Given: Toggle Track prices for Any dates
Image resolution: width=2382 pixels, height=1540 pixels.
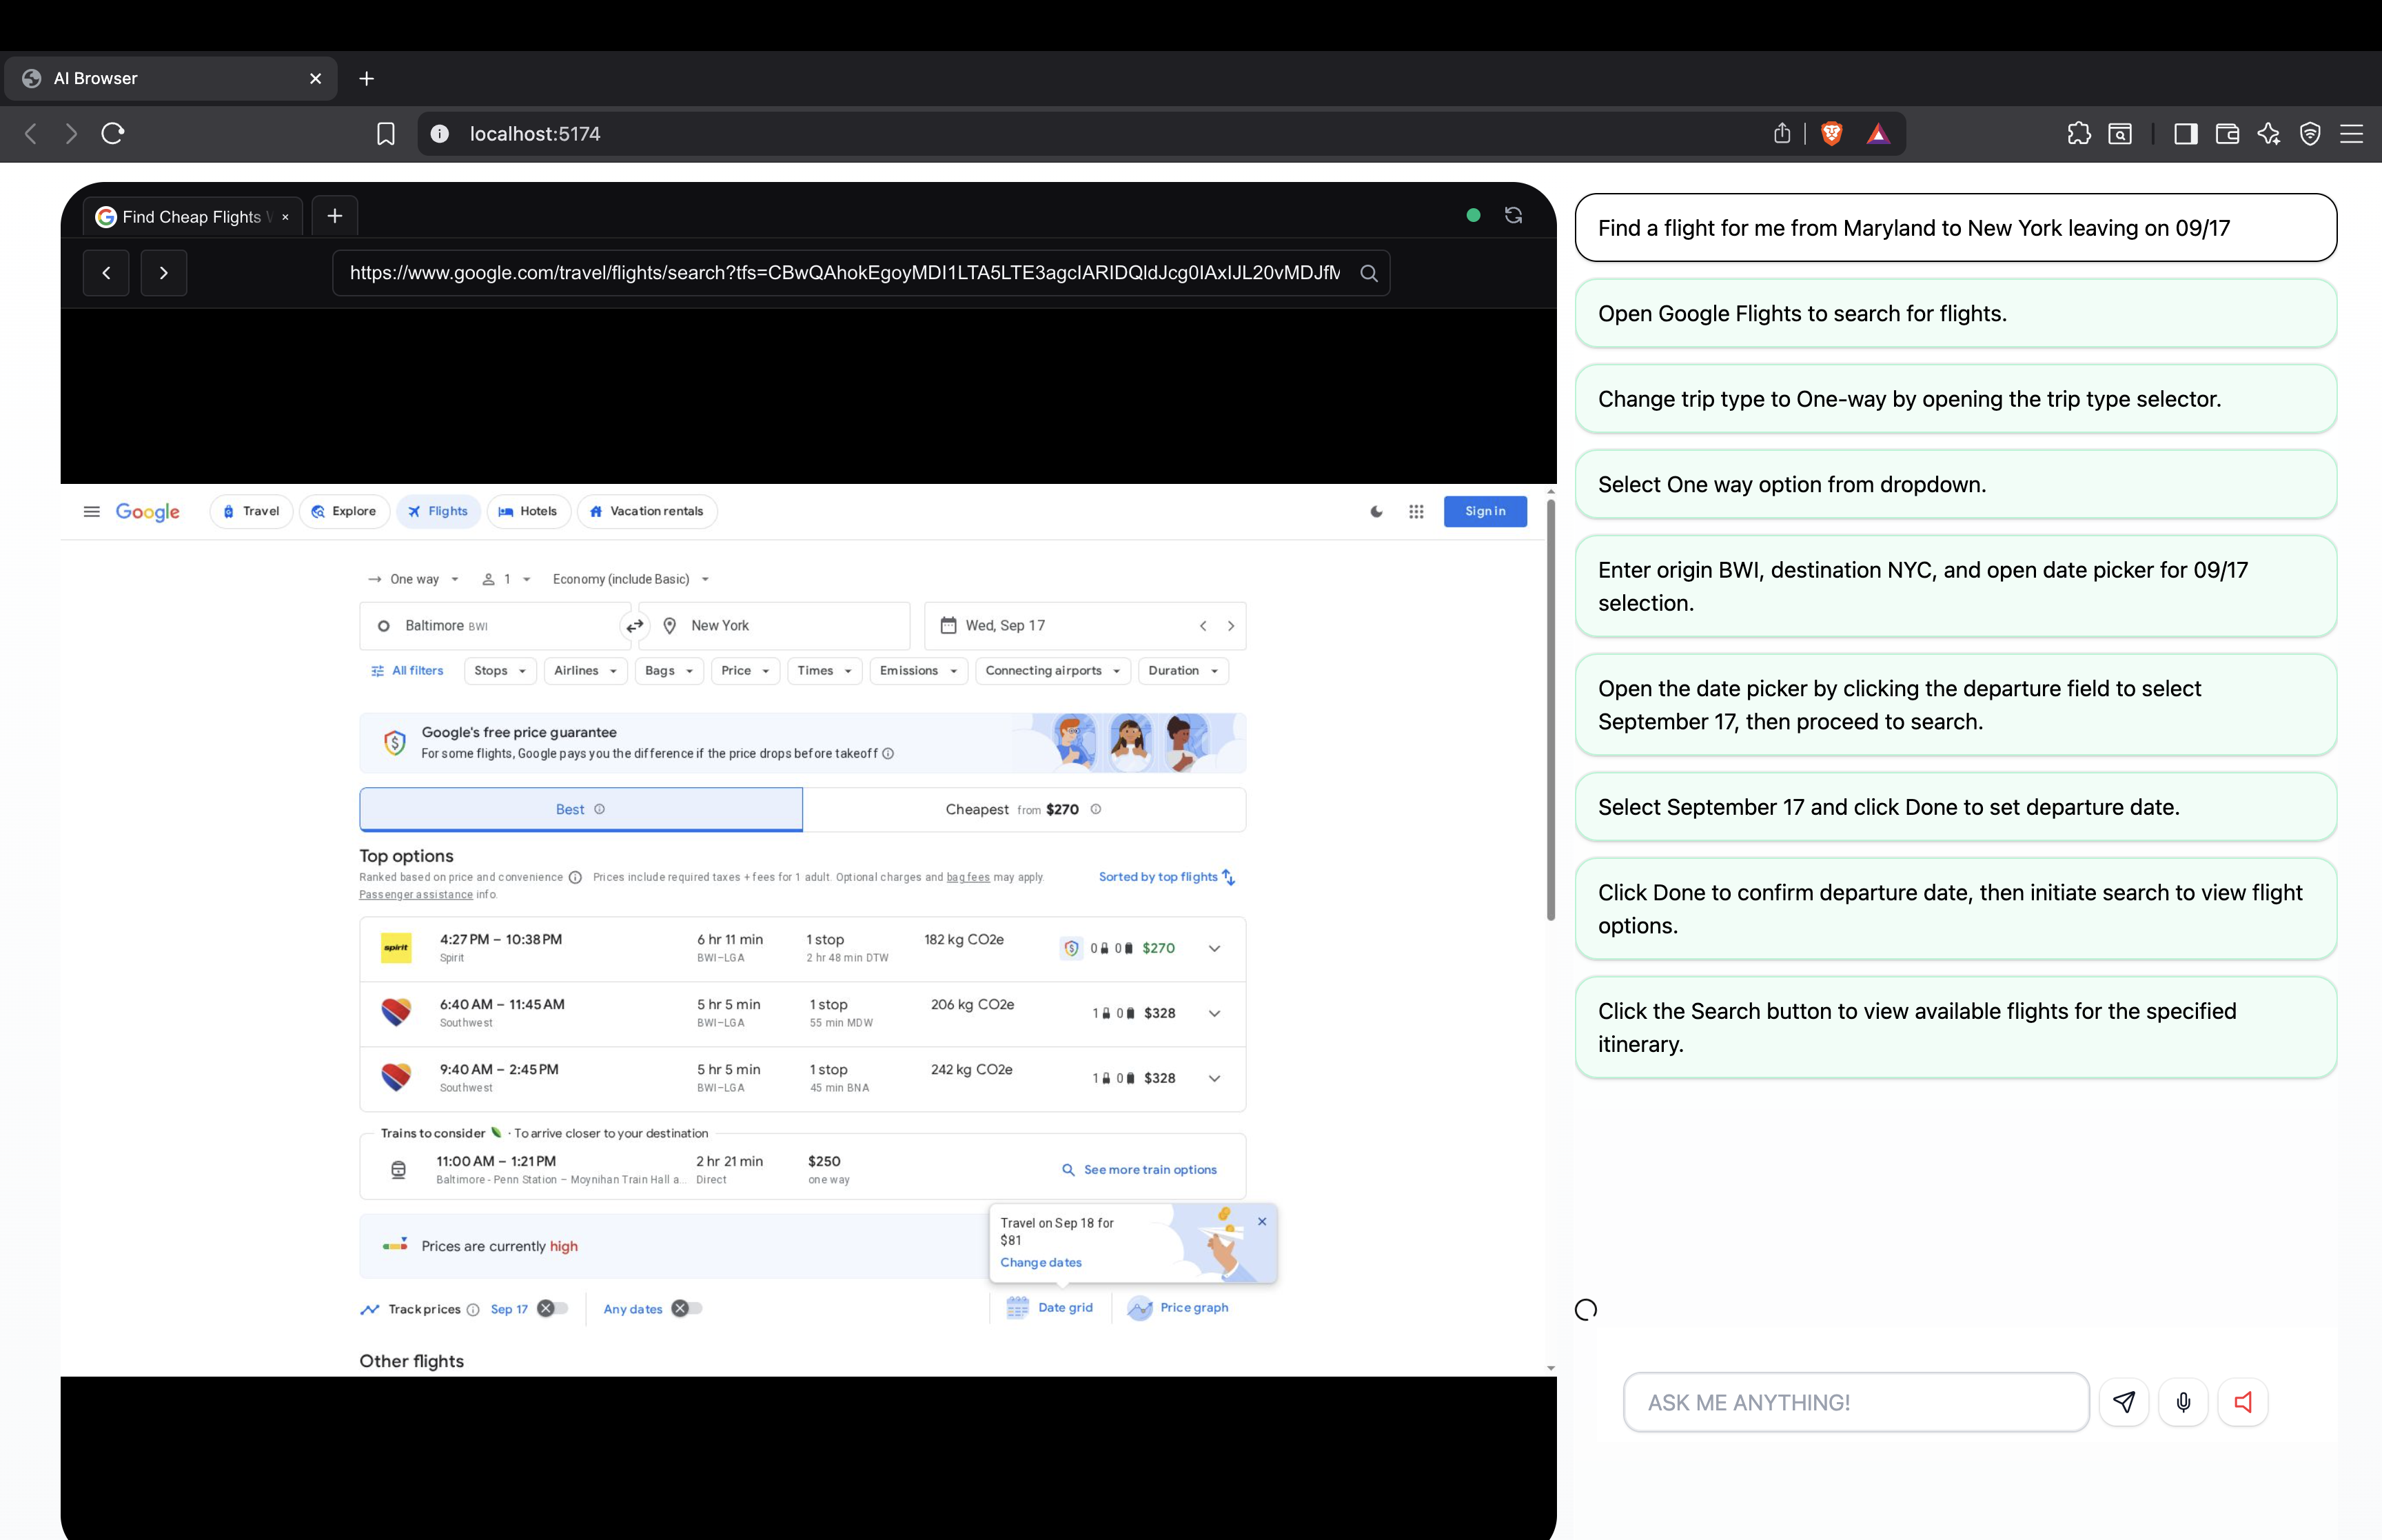Looking at the screenshot, I should [x=686, y=1308].
